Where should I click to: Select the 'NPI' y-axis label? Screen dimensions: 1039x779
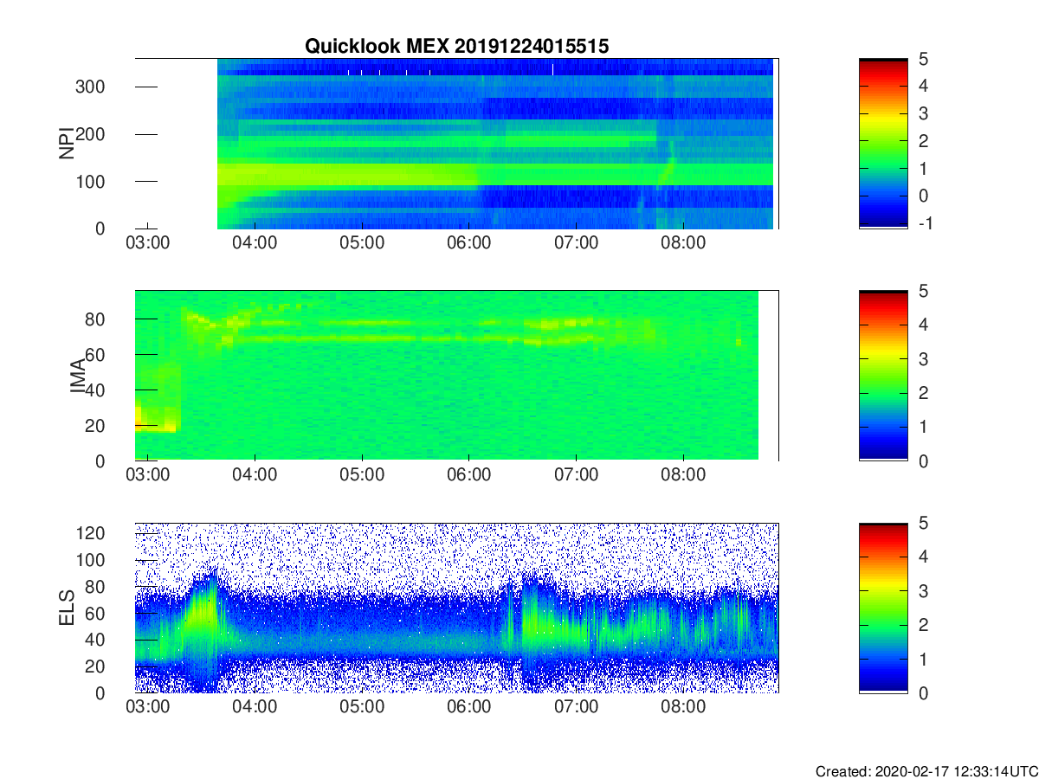point(66,144)
